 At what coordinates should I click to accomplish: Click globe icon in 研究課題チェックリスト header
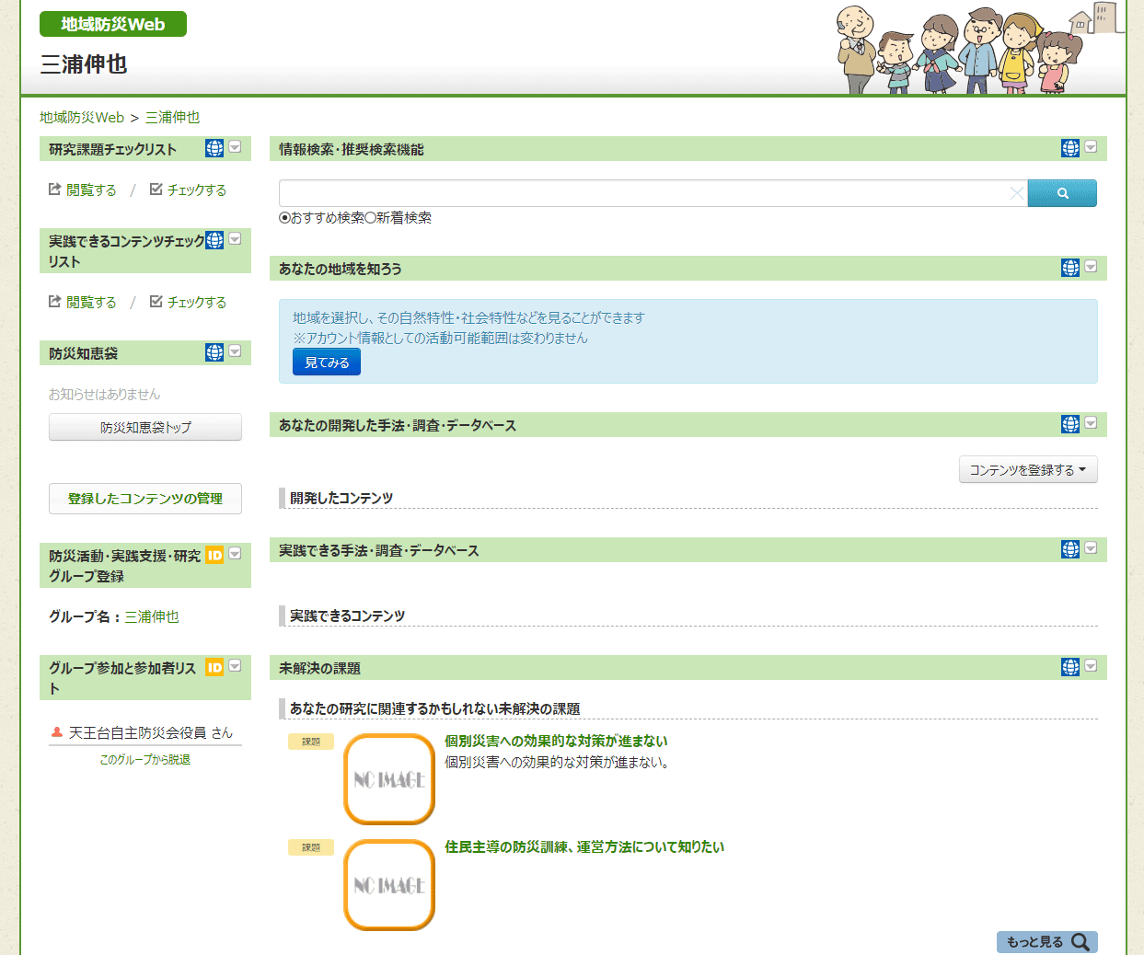tap(214, 148)
